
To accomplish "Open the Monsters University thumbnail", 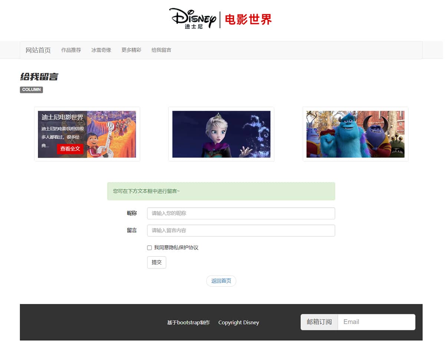I will click(x=355, y=134).
